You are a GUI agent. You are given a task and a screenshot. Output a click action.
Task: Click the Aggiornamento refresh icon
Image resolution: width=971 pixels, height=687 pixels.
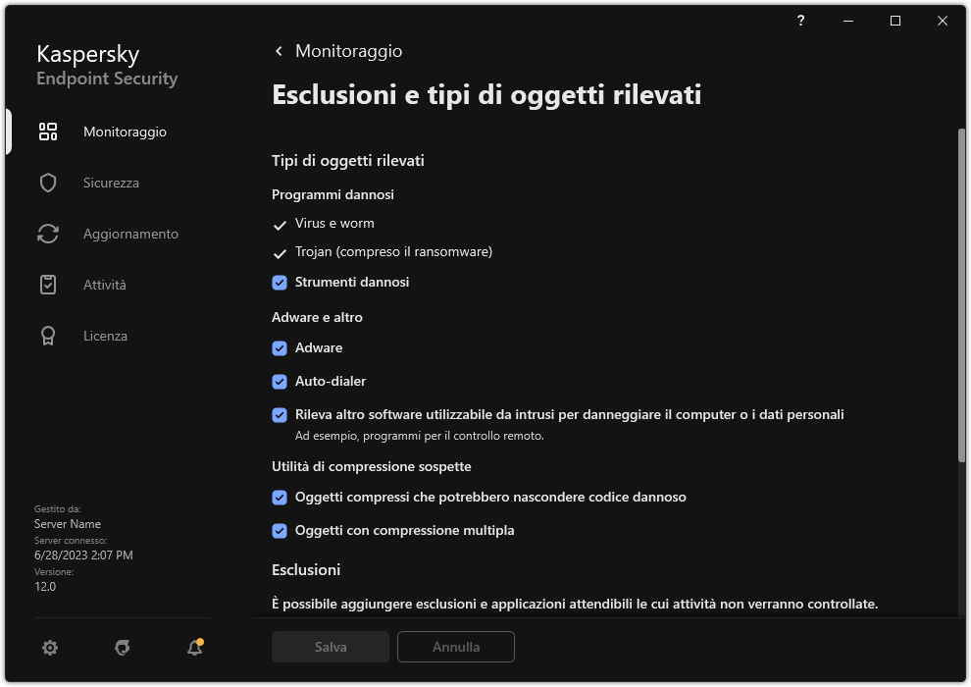[47, 234]
